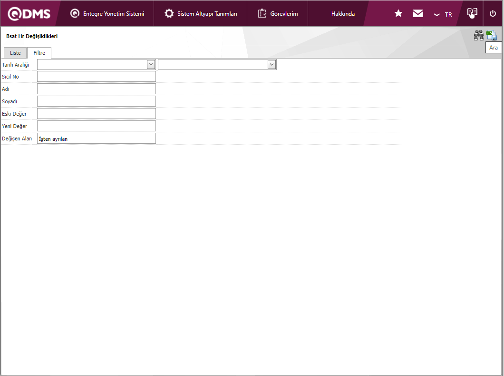Open Hakkında menu

coord(343,13)
